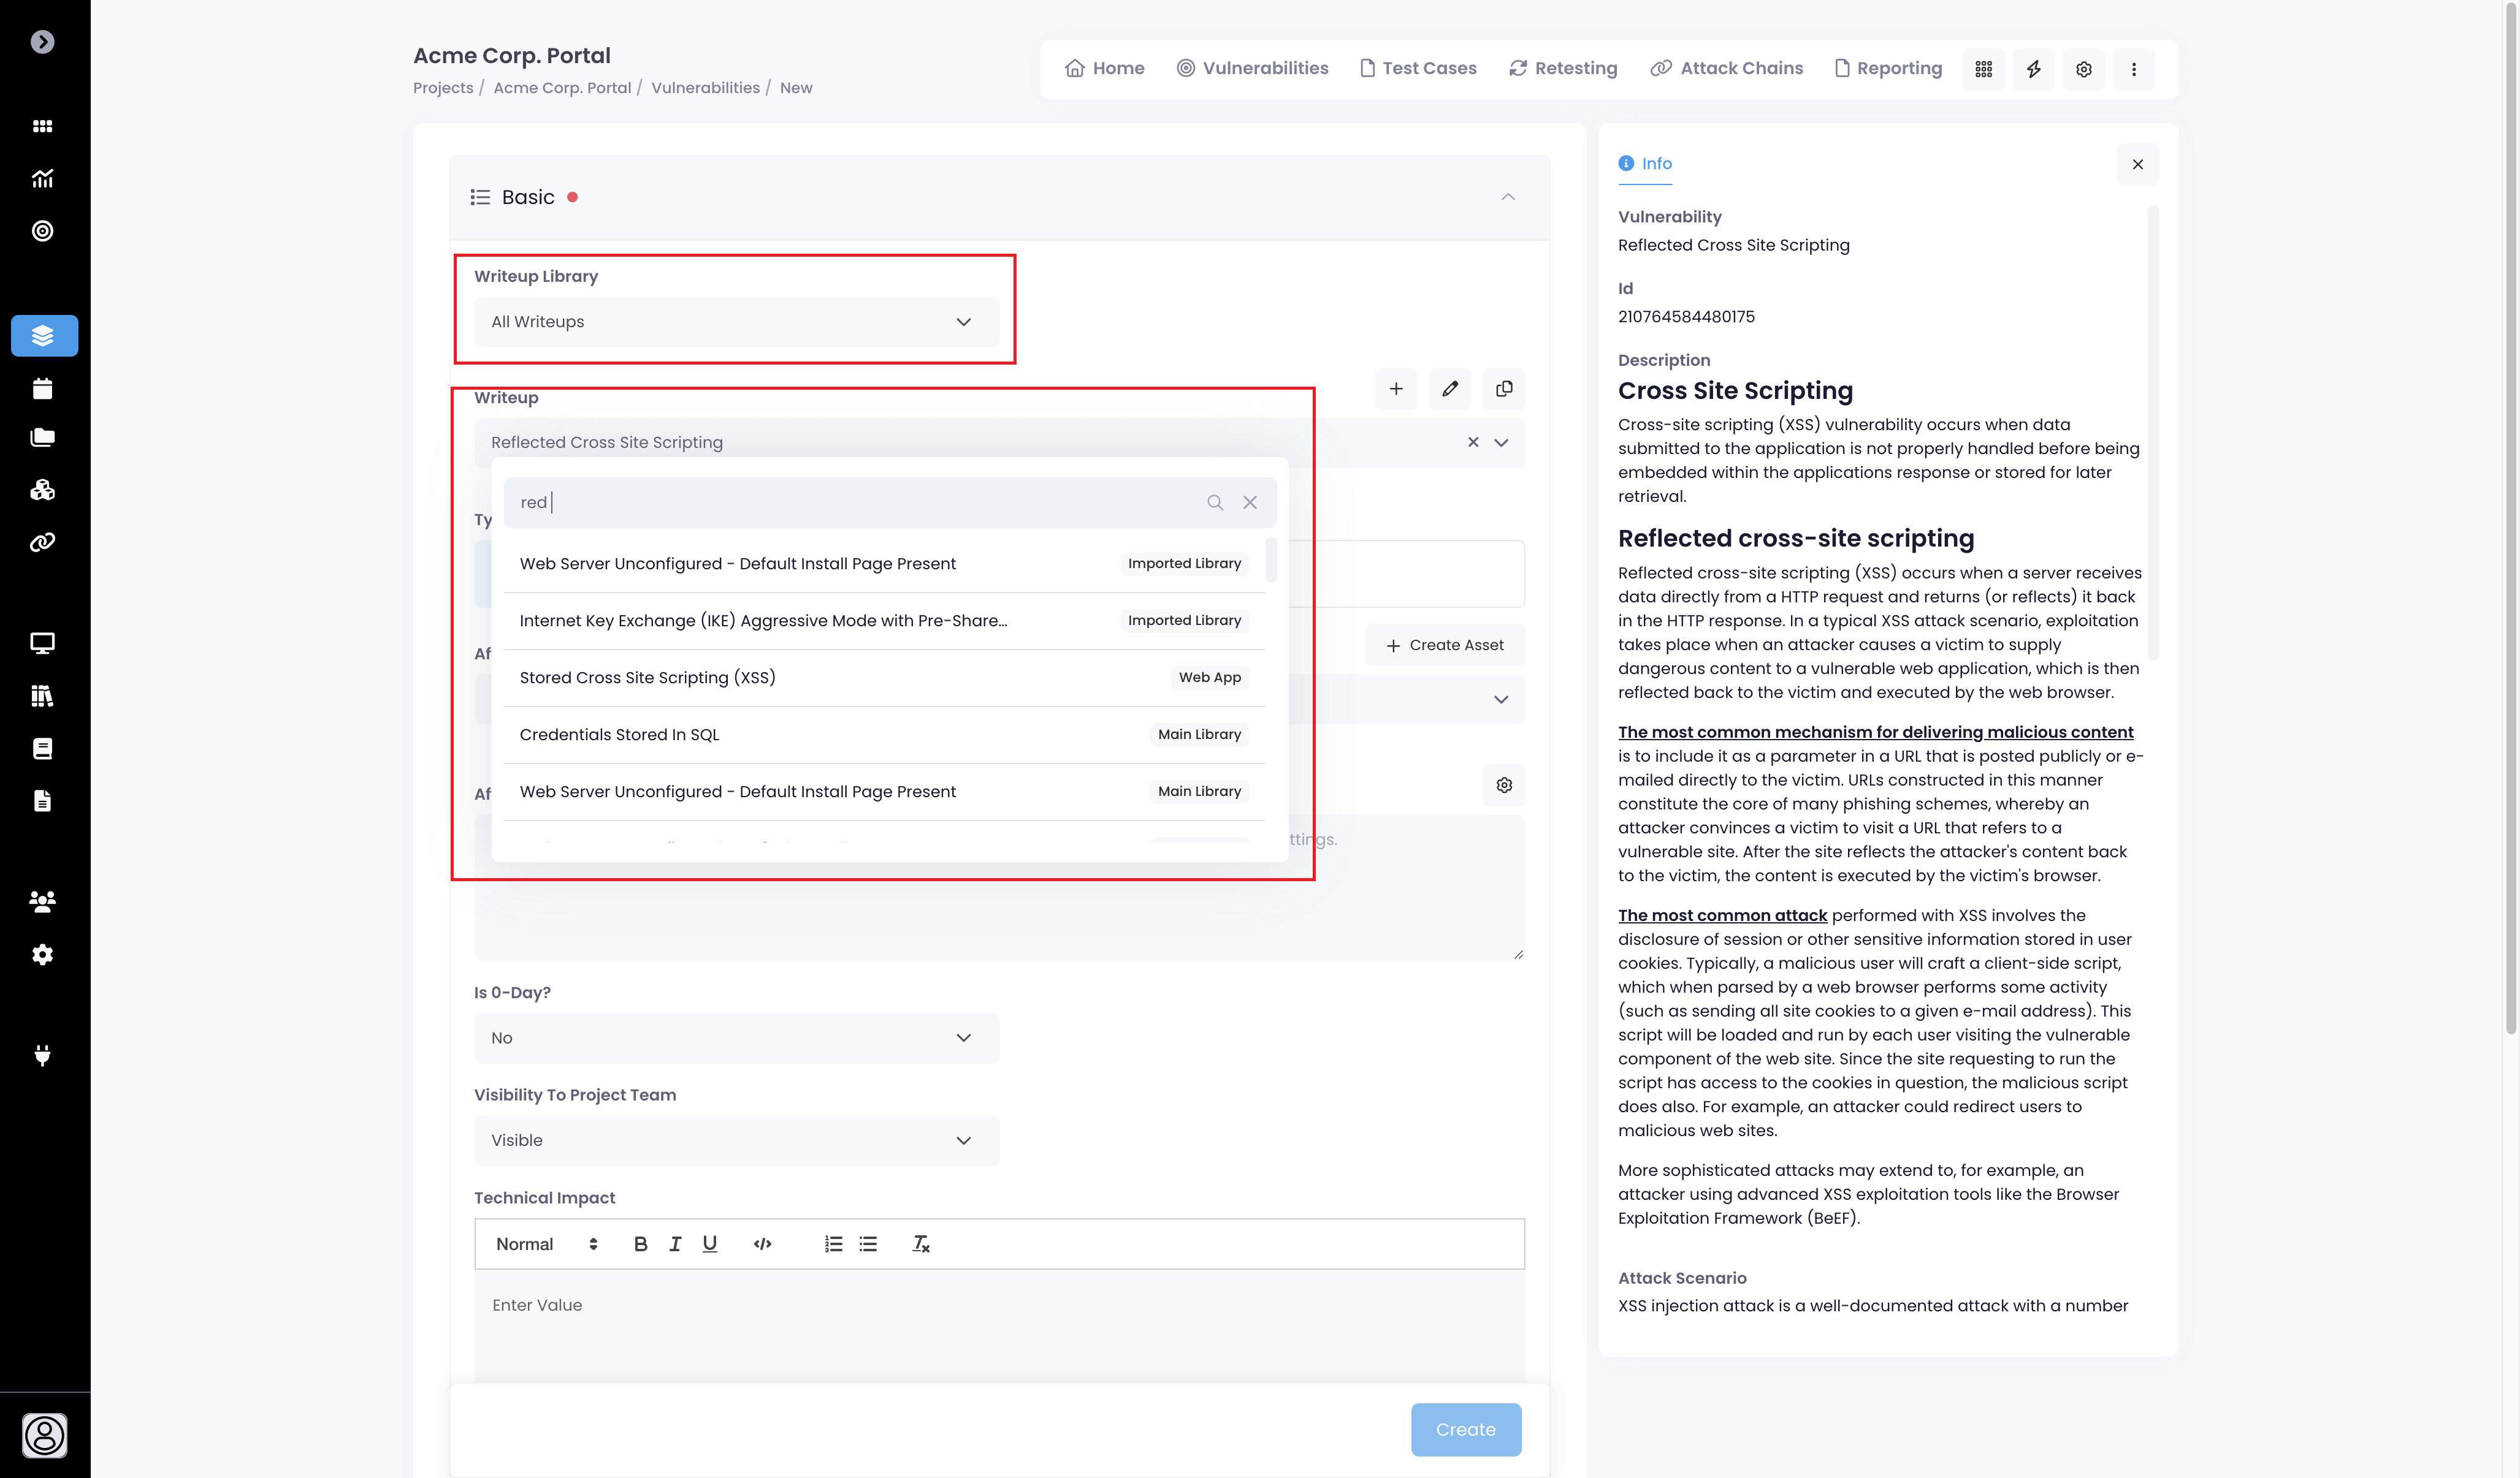Open the sidebar calendar icon
The width and height of the screenshot is (2520, 1478).
click(x=42, y=388)
